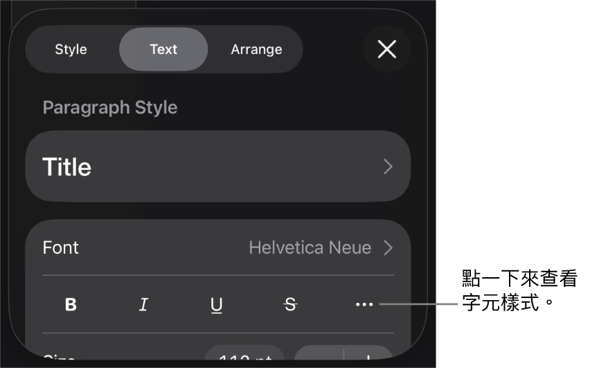590x368 pixels.
Task: Tap the font size point field
Action: (244, 354)
